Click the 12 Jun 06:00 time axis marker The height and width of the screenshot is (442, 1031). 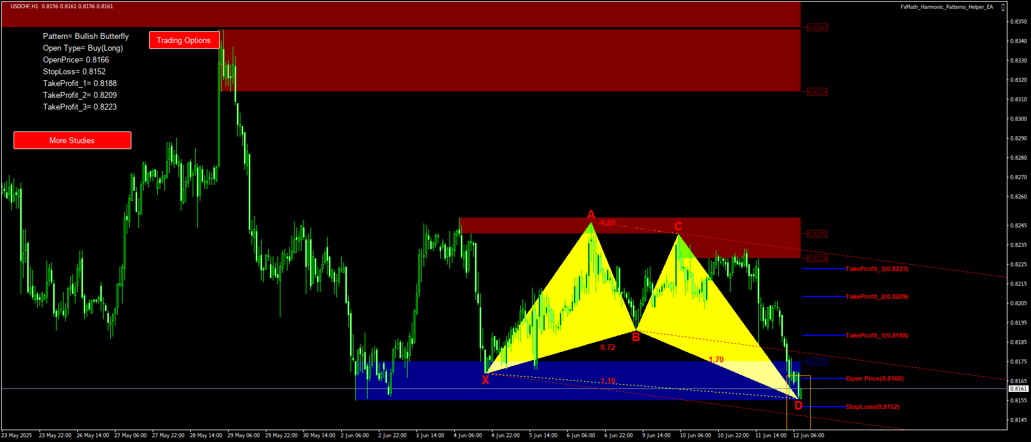click(x=808, y=436)
